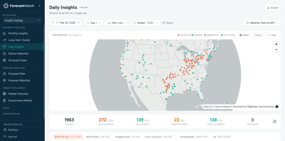This screenshot has width=285, height=141.
Task: Go to Forecast Risks
Action: click(17, 74)
